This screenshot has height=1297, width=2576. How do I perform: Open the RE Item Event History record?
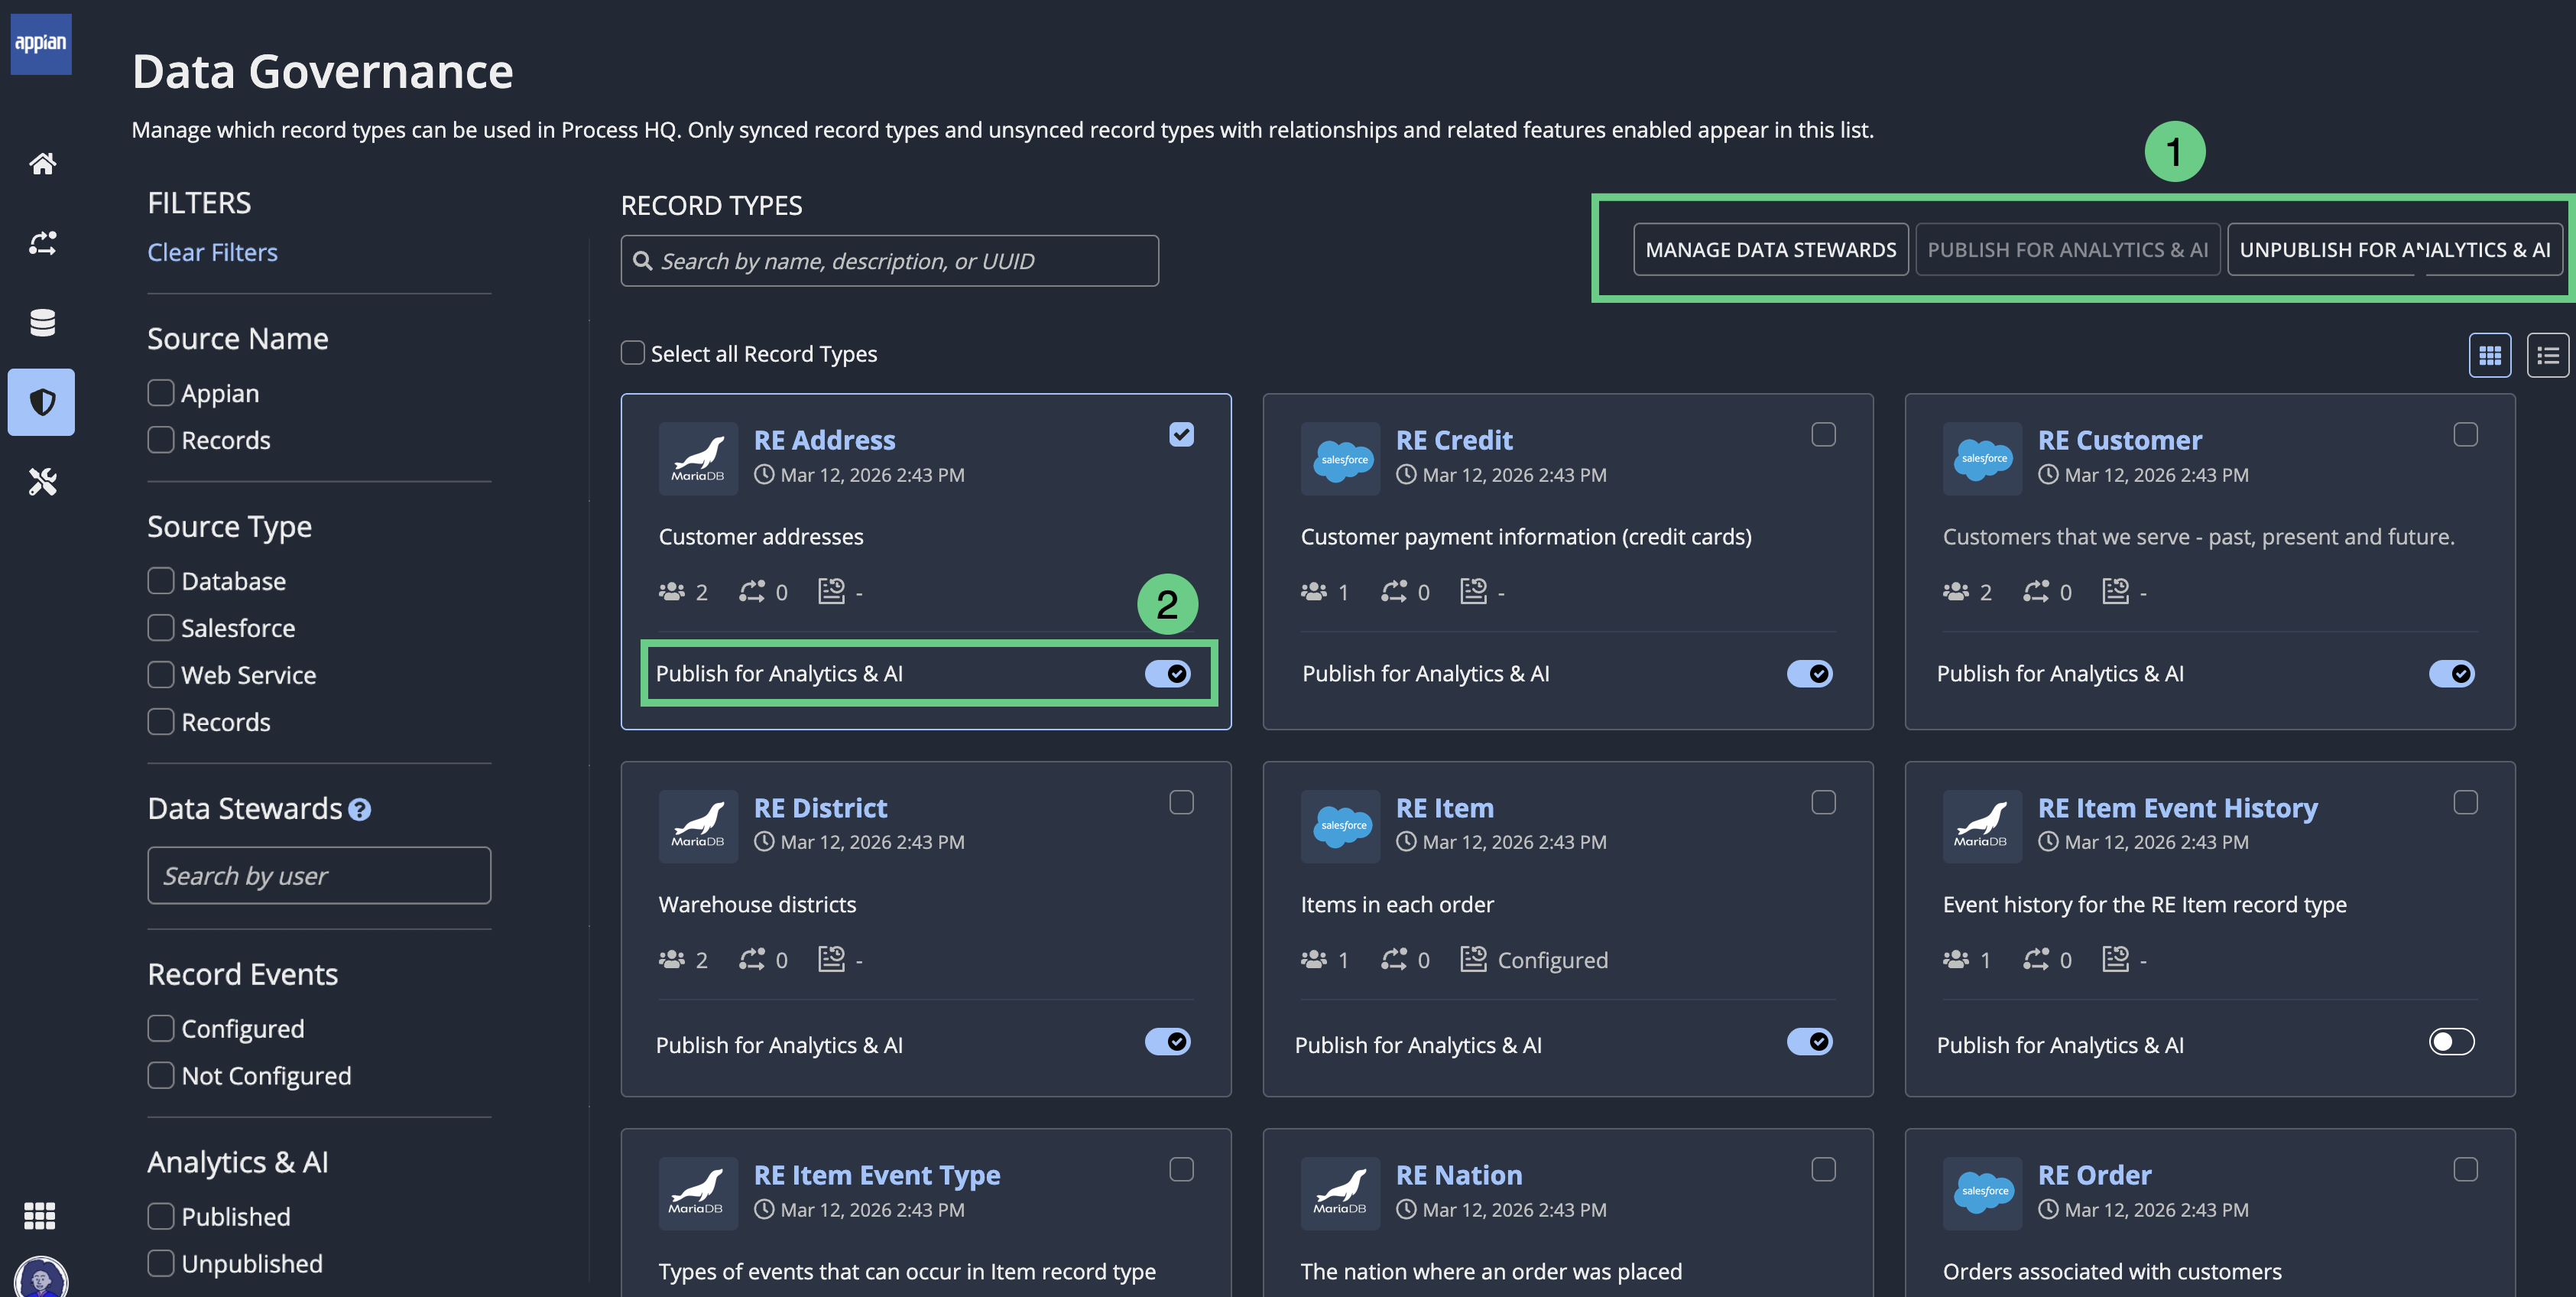[2177, 808]
